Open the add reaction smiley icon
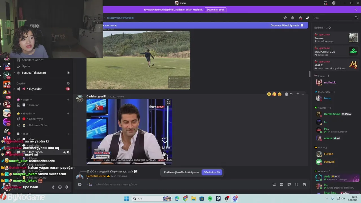 pos(287,94)
